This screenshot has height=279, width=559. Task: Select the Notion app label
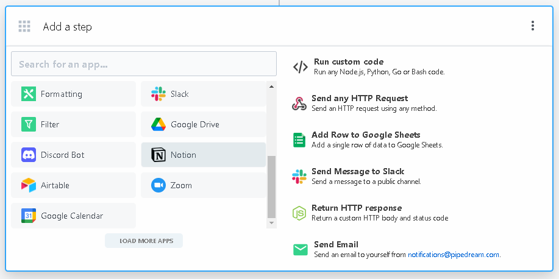click(183, 155)
